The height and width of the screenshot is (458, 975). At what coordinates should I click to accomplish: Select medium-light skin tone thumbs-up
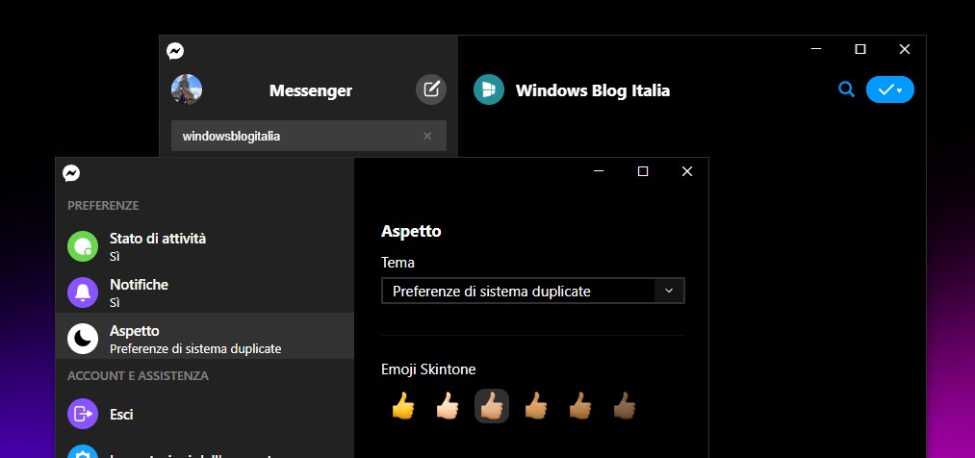coord(492,406)
